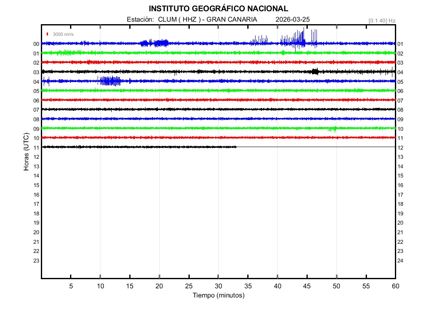Screen dimensions: 427x320
Task: Click the blue burst on the hour 04 trace
Action: click(x=110, y=81)
